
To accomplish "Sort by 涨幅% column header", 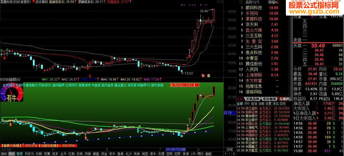I will pyautogui.click(x=273, y=2).
